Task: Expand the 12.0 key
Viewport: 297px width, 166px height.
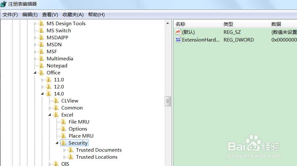Action: [42, 87]
